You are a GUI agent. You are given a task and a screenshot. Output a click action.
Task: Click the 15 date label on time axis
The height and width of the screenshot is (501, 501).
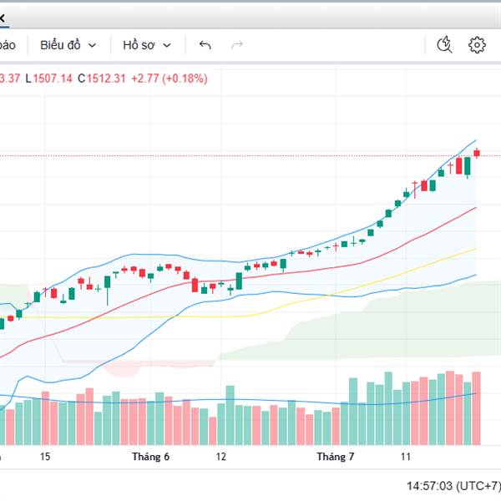(45, 457)
